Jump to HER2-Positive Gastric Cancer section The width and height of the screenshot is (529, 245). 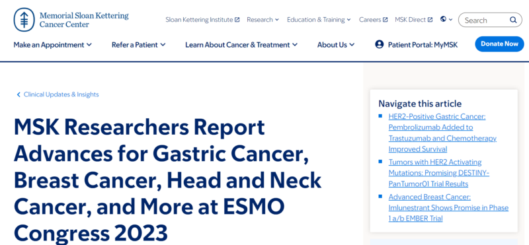coord(442,133)
